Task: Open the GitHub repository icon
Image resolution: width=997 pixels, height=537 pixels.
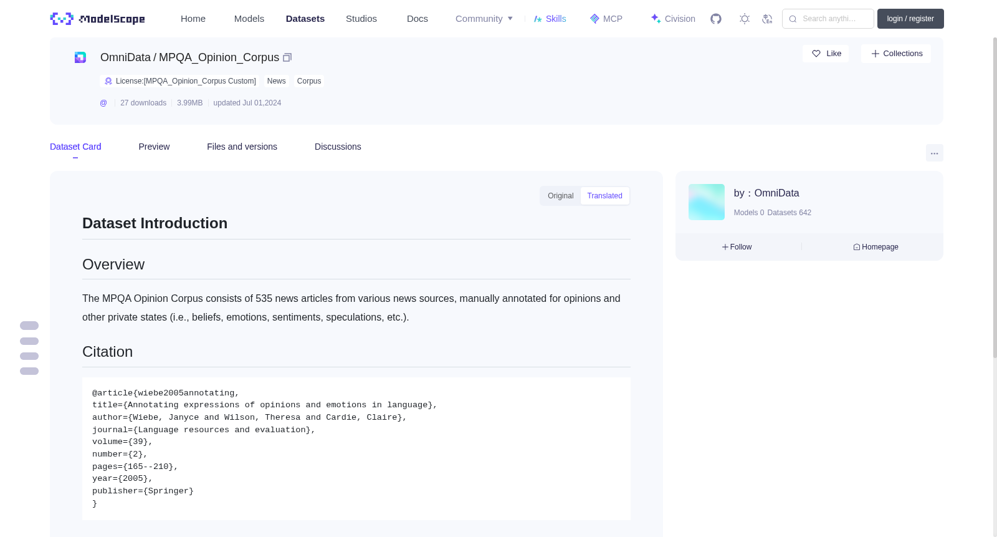Action: coord(716,19)
